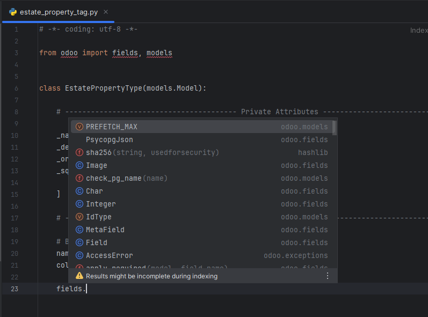The height and width of the screenshot is (317, 428).
Task: Click variable icon beside IdType
Action: point(79,217)
